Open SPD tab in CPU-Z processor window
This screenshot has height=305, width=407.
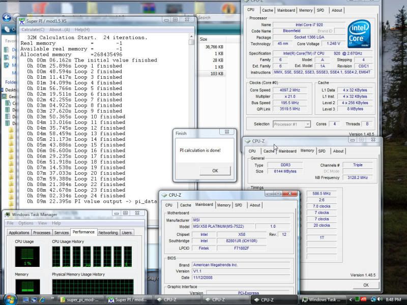pos(321,10)
